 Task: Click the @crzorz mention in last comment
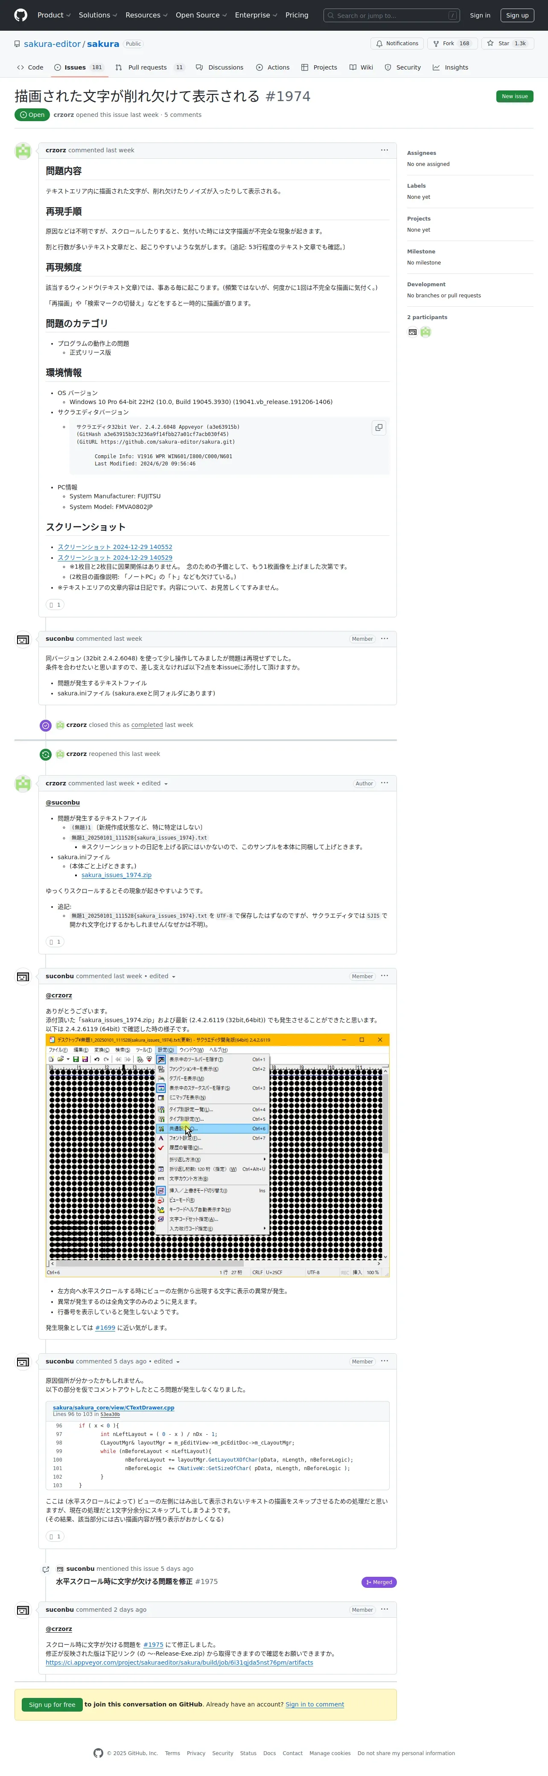pos(58,1629)
